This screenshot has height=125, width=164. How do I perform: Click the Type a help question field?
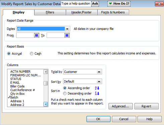tap(76, 4)
